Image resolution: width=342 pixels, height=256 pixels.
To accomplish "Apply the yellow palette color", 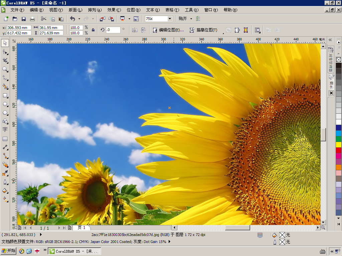I will pos(339,145).
